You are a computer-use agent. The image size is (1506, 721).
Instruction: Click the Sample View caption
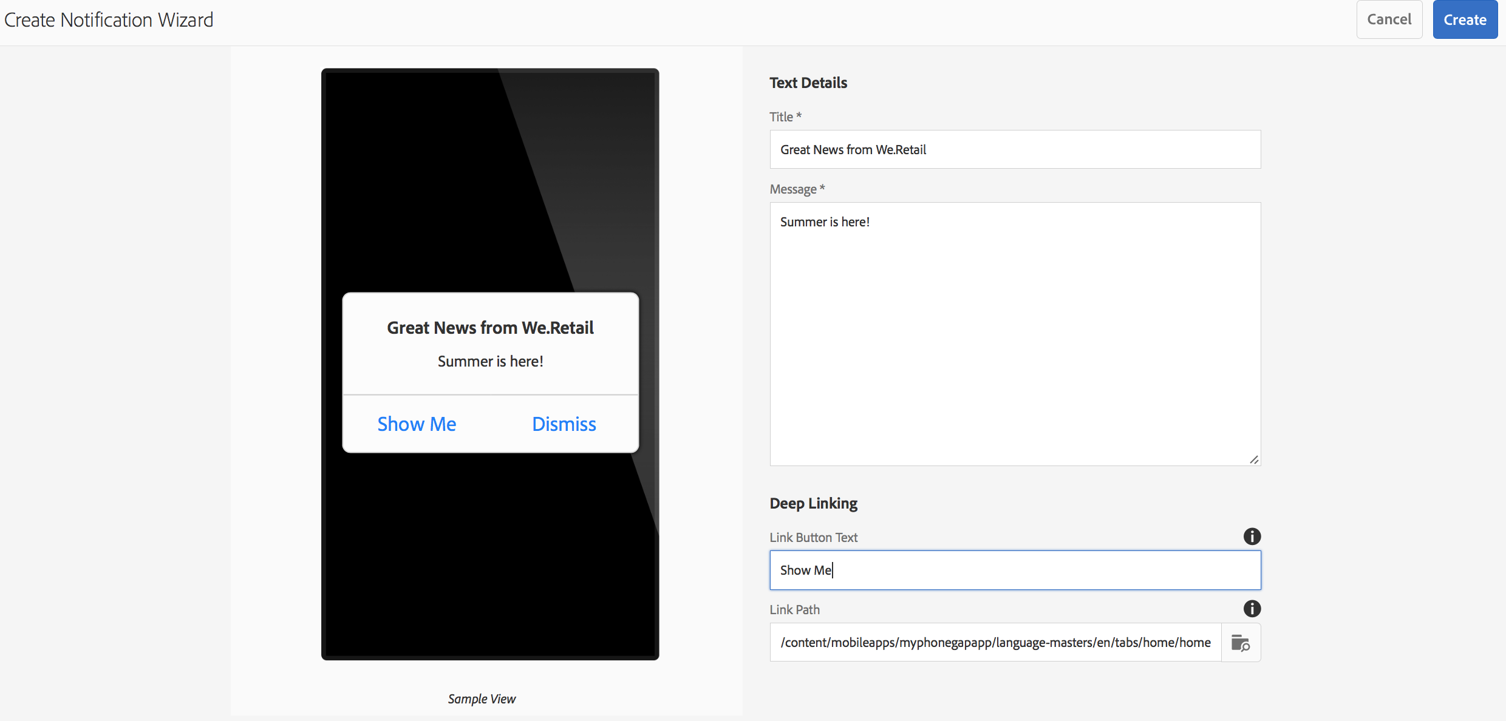[x=482, y=699]
